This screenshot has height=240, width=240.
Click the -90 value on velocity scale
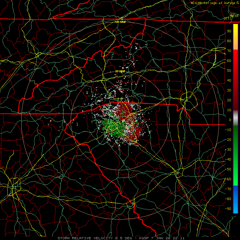[228, 209]
